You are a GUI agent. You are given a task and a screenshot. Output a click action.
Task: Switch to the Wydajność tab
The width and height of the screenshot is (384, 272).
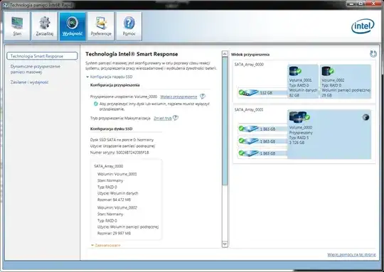(x=73, y=26)
